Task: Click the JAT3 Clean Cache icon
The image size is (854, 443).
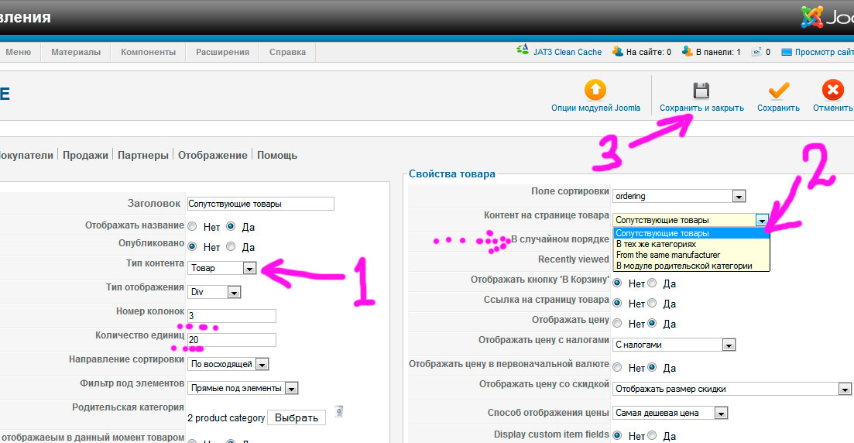Action: 523,50
